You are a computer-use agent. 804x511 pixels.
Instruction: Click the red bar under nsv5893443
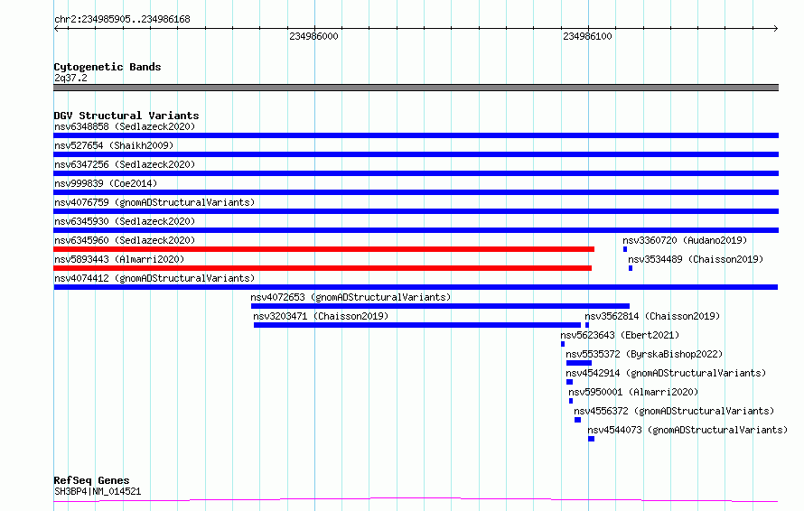[323, 268]
